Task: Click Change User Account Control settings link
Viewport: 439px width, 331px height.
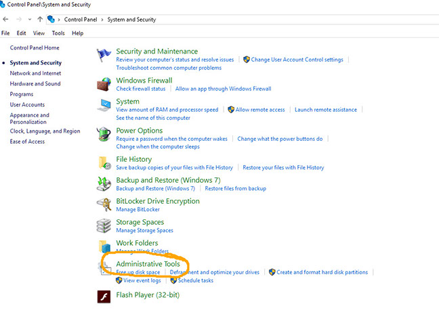Action: 297,60
